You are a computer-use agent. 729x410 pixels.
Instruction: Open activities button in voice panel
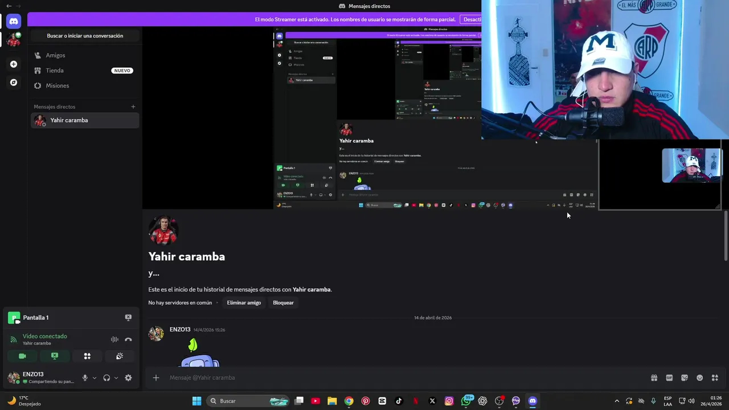pos(87,356)
